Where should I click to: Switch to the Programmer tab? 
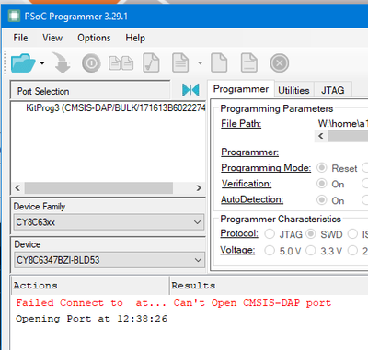241,89
